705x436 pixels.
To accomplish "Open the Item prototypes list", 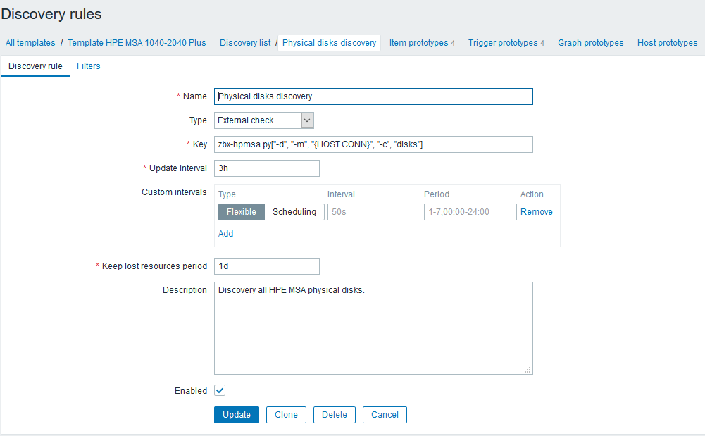I will pyautogui.click(x=418, y=42).
